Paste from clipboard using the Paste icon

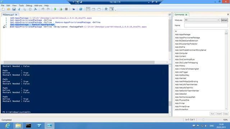(30, 9)
